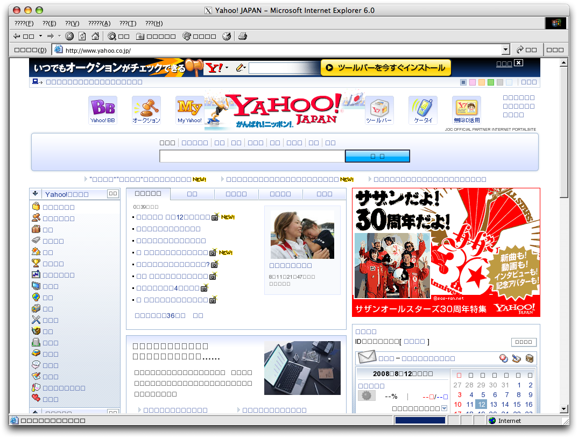The image size is (578, 438).
Task: Open the Media toolbar button
Action: (x=187, y=36)
